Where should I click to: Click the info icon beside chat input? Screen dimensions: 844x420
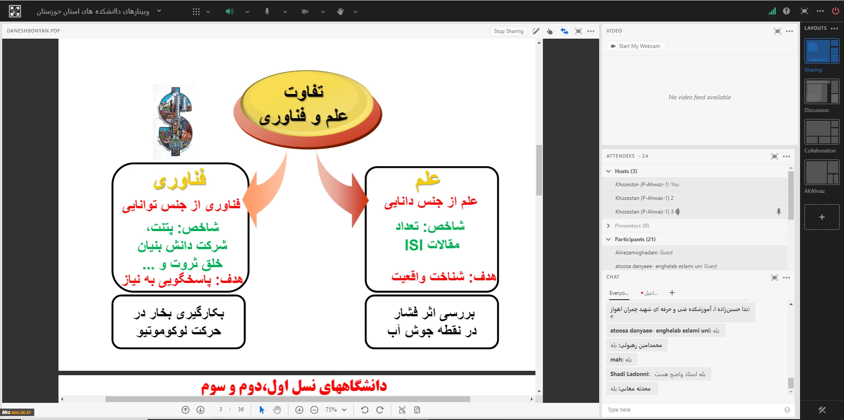787,410
